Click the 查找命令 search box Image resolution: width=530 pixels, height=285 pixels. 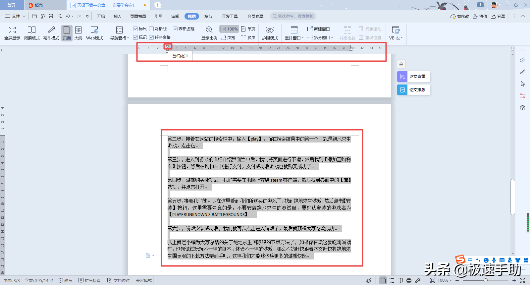coord(293,16)
